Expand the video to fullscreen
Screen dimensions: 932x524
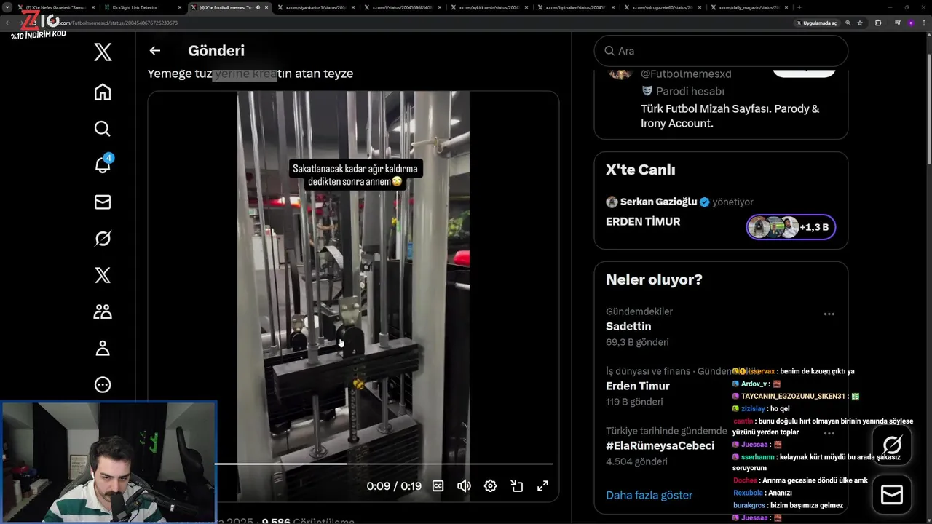point(542,486)
